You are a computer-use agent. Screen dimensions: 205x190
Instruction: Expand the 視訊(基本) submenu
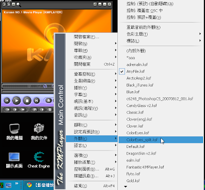[92, 101]
